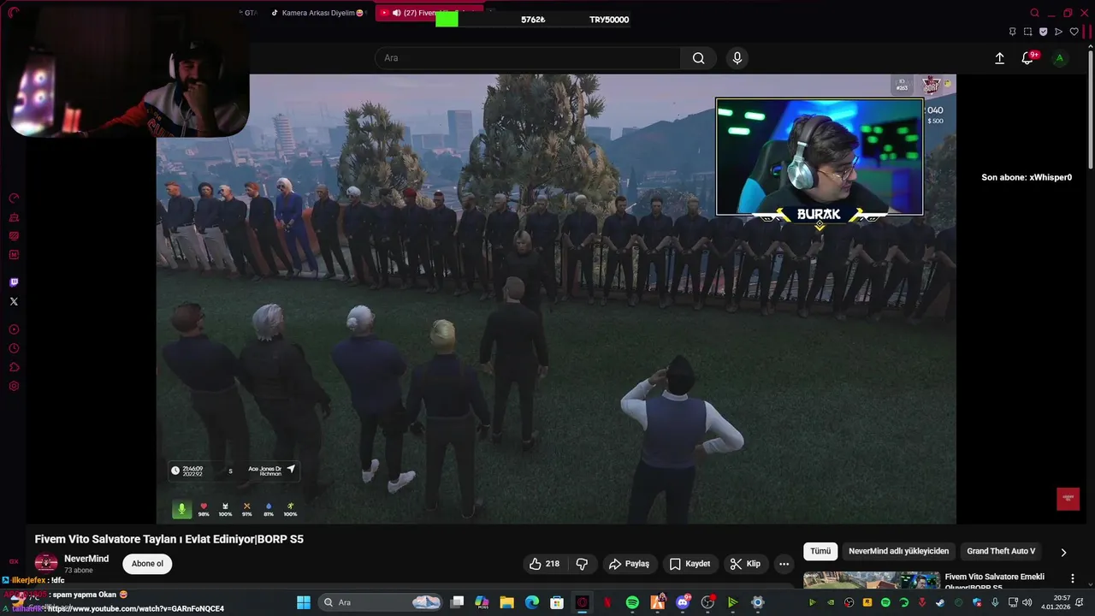Create a clip with Klip button

pos(745,564)
